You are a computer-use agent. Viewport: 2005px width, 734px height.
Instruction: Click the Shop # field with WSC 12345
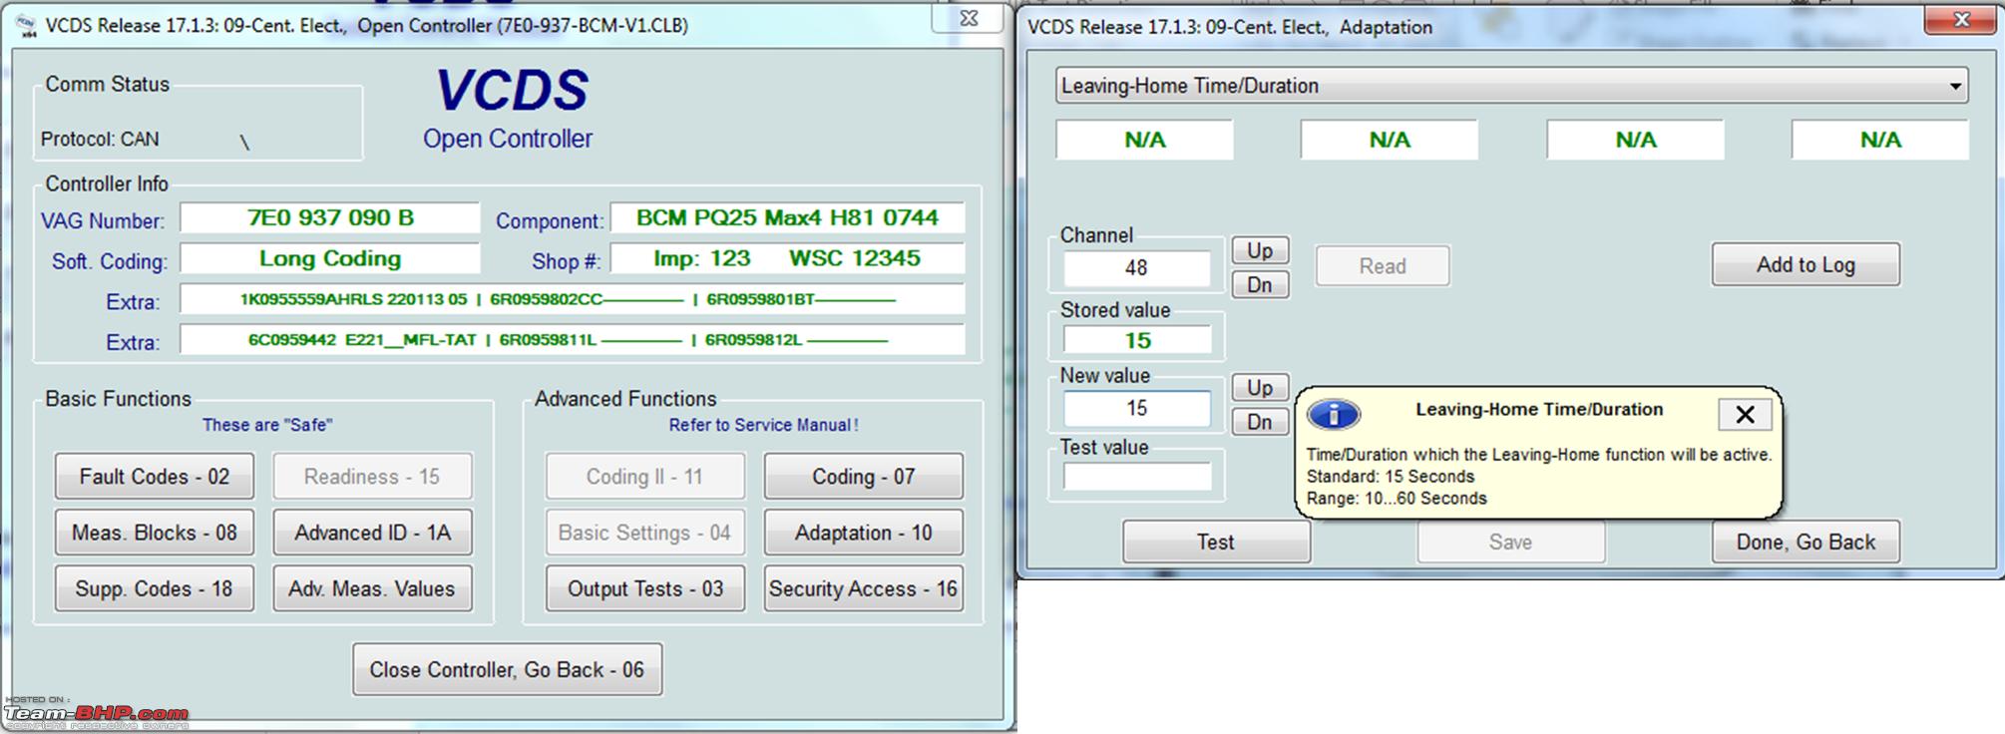[x=787, y=259]
